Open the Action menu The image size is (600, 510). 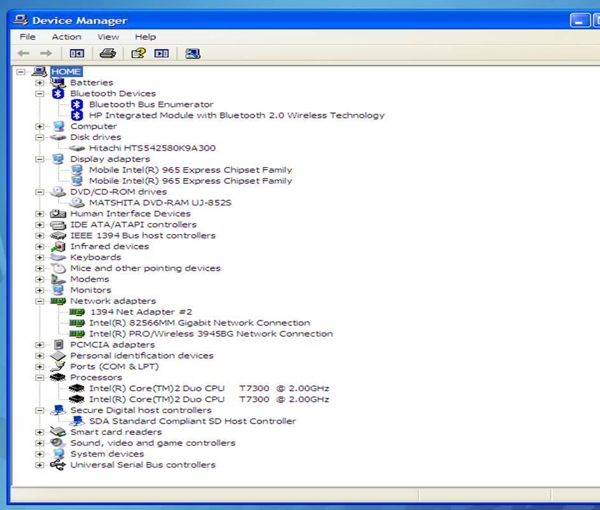66,37
